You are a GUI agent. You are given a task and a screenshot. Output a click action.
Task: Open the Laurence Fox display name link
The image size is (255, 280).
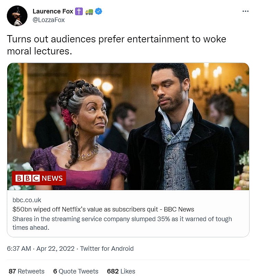point(53,11)
